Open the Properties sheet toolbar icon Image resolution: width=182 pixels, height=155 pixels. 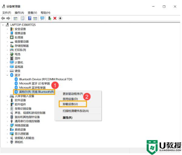(x=22, y=18)
